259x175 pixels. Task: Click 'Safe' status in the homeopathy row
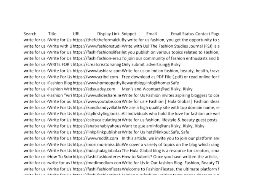coord(175,83)
